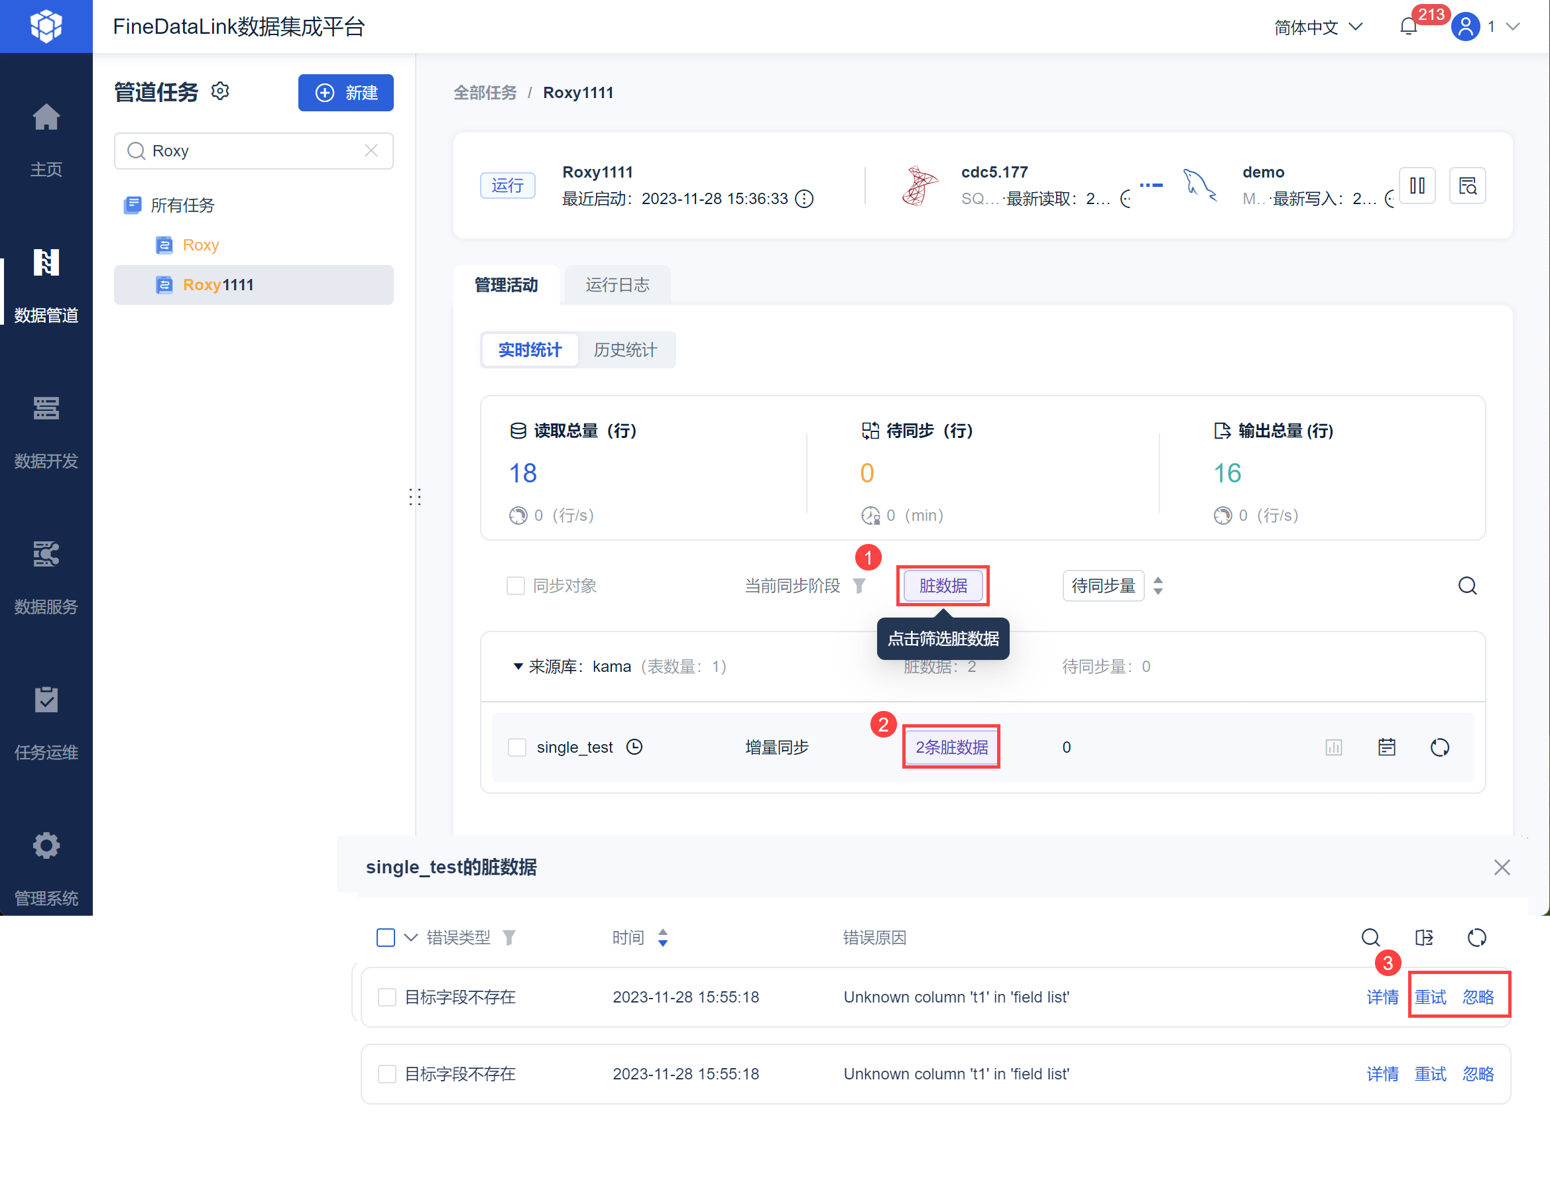Click the notification bell icon

(1408, 27)
